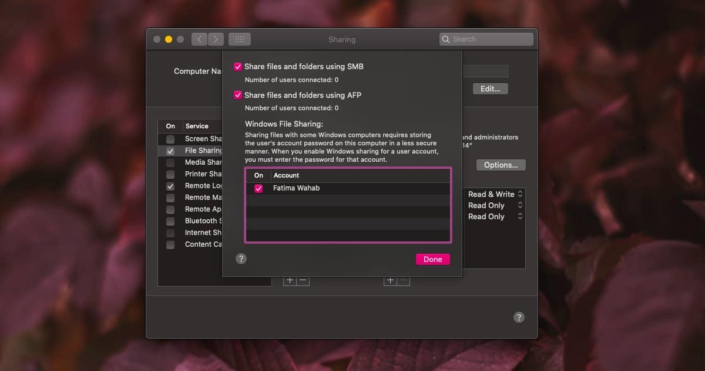Uncheck the Fatima Wahab account checkbox
705x371 pixels.
[x=259, y=188]
